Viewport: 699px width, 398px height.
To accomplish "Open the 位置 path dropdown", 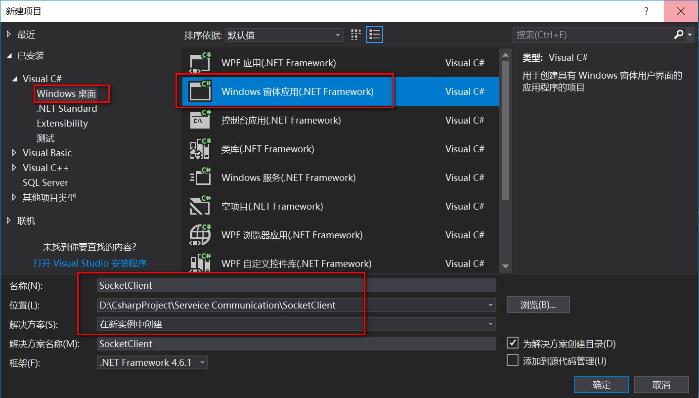I will coord(490,305).
